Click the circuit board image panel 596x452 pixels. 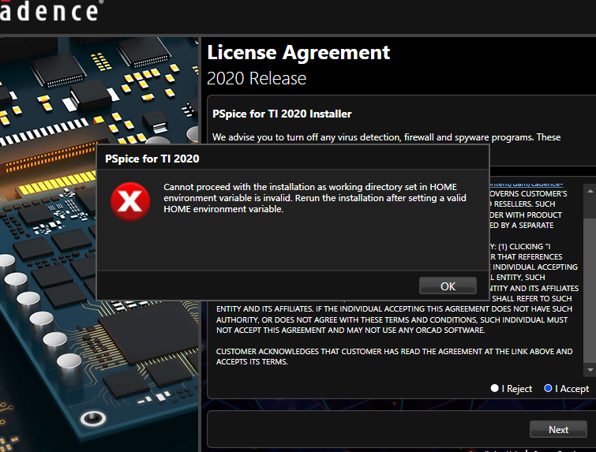tap(99, 244)
